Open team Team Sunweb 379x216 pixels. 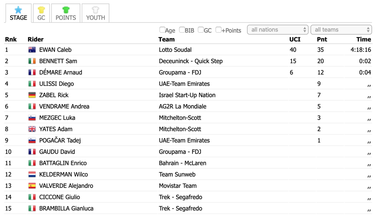[177, 175]
